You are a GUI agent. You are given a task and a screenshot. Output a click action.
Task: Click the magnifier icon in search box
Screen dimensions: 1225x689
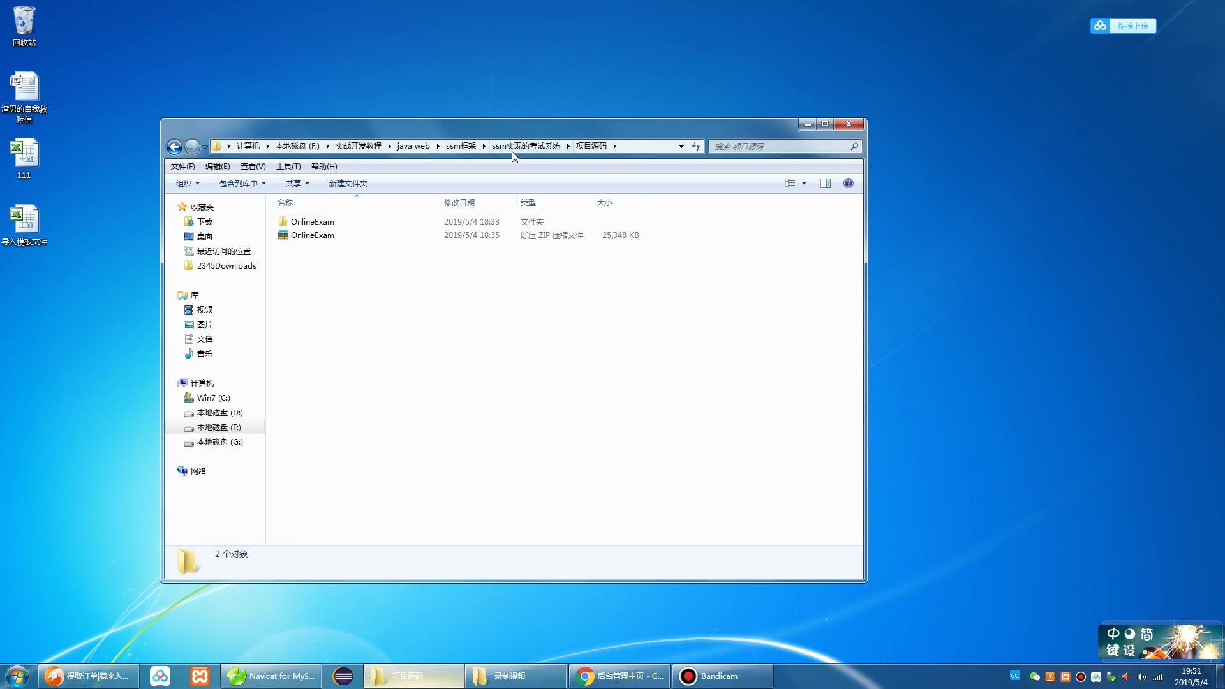point(854,147)
